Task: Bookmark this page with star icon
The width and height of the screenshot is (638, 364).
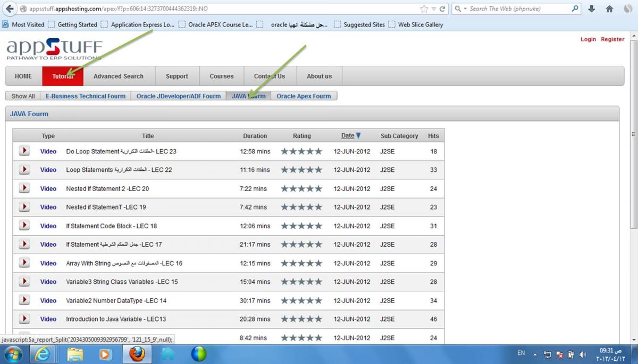Action: tap(424, 9)
